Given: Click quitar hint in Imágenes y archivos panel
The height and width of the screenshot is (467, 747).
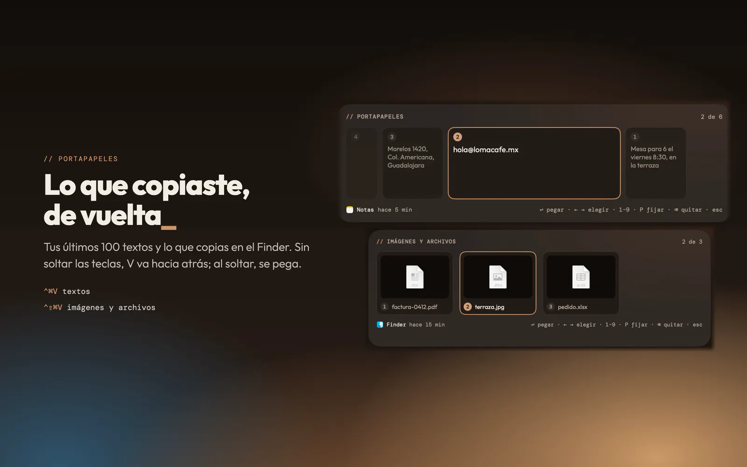Looking at the screenshot, I should [670, 325].
